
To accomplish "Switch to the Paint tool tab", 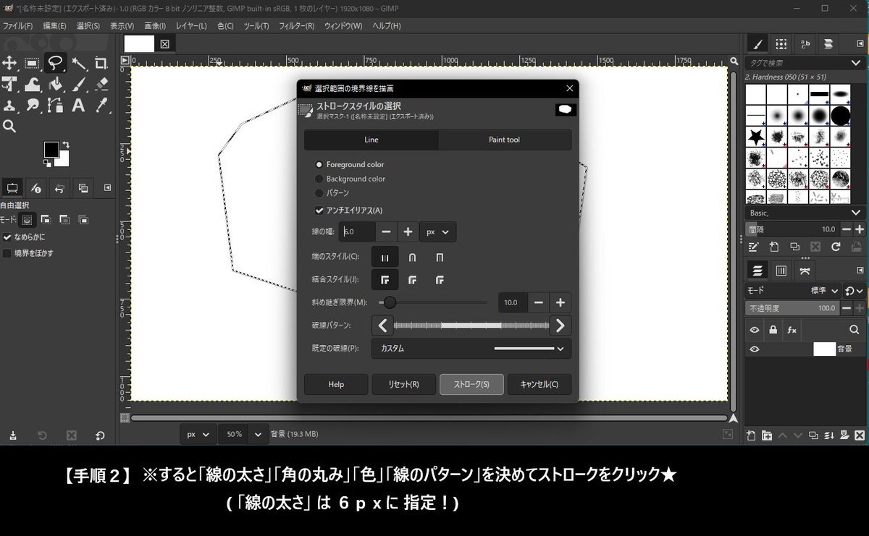I will click(x=504, y=140).
